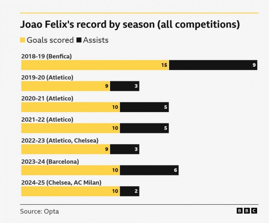Pick the 2020-21 Atletico black assists bar
This screenshot has width=269, height=223.
tap(144, 107)
